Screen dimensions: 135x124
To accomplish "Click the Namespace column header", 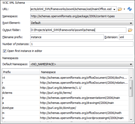I will pos(84,72).
